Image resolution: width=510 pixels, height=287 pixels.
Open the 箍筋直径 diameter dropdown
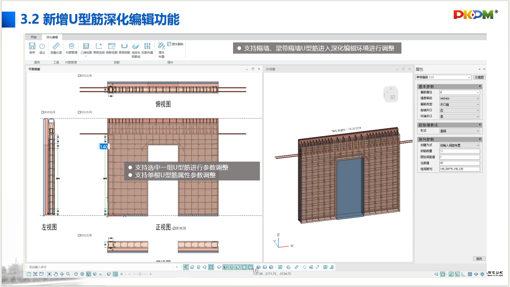coord(477,92)
